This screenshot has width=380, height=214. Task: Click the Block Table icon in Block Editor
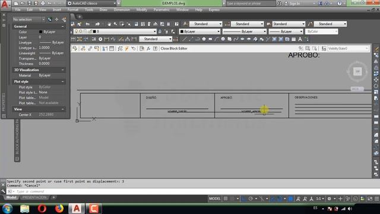click(x=112, y=49)
